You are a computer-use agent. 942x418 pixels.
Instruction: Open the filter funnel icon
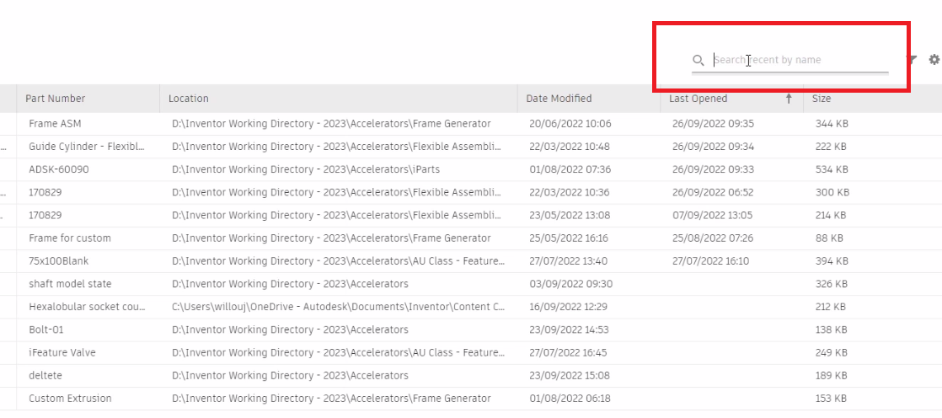(x=913, y=60)
